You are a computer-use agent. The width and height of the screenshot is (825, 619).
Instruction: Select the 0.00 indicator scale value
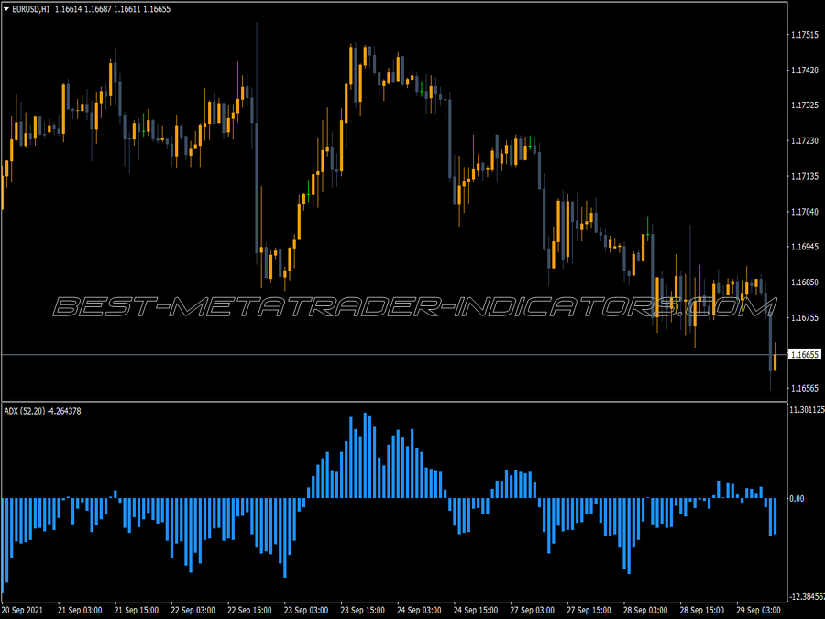[x=797, y=498]
